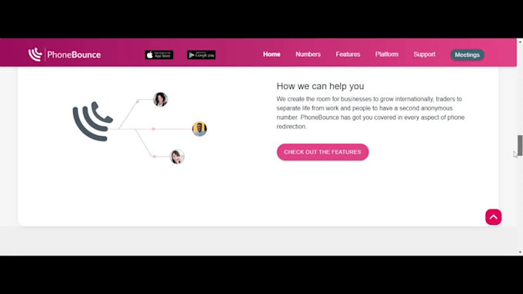Go to the Home menu item

271,55
